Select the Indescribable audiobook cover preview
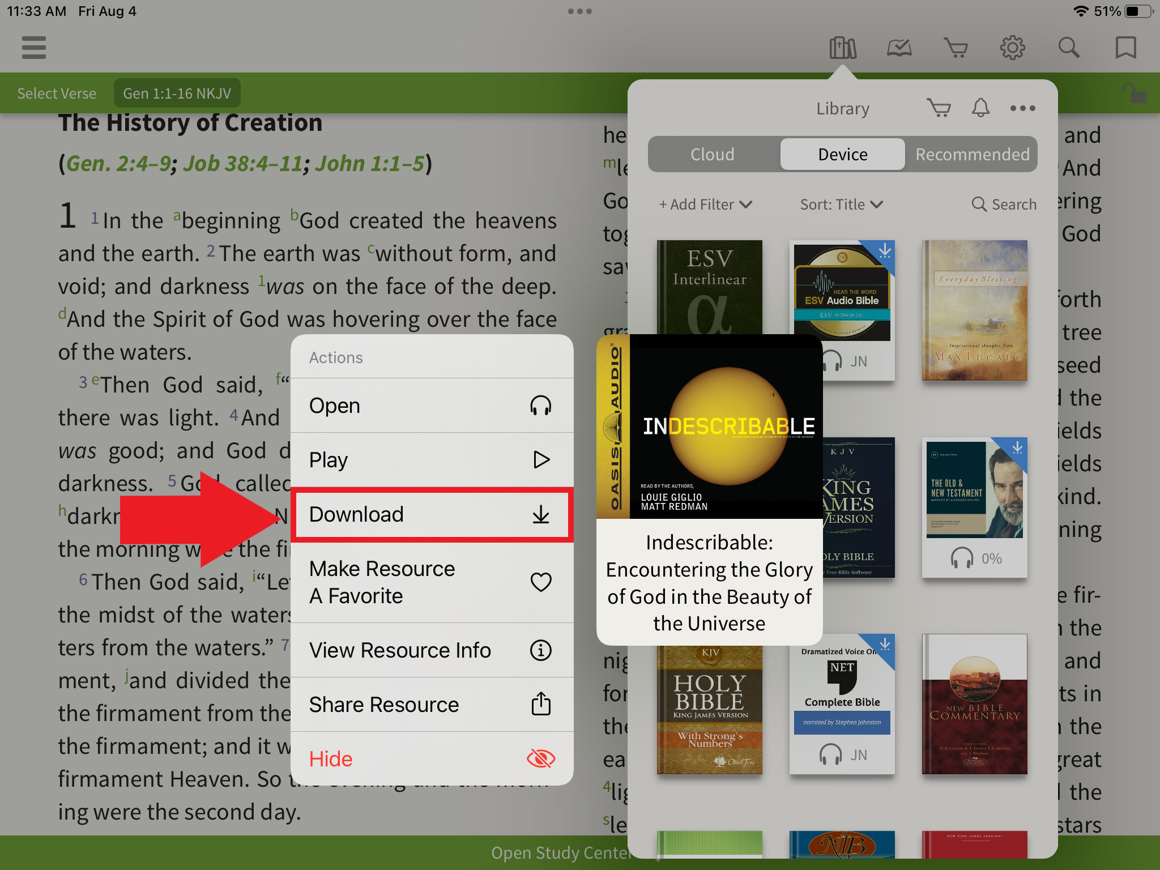This screenshot has width=1160, height=870. [709, 427]
